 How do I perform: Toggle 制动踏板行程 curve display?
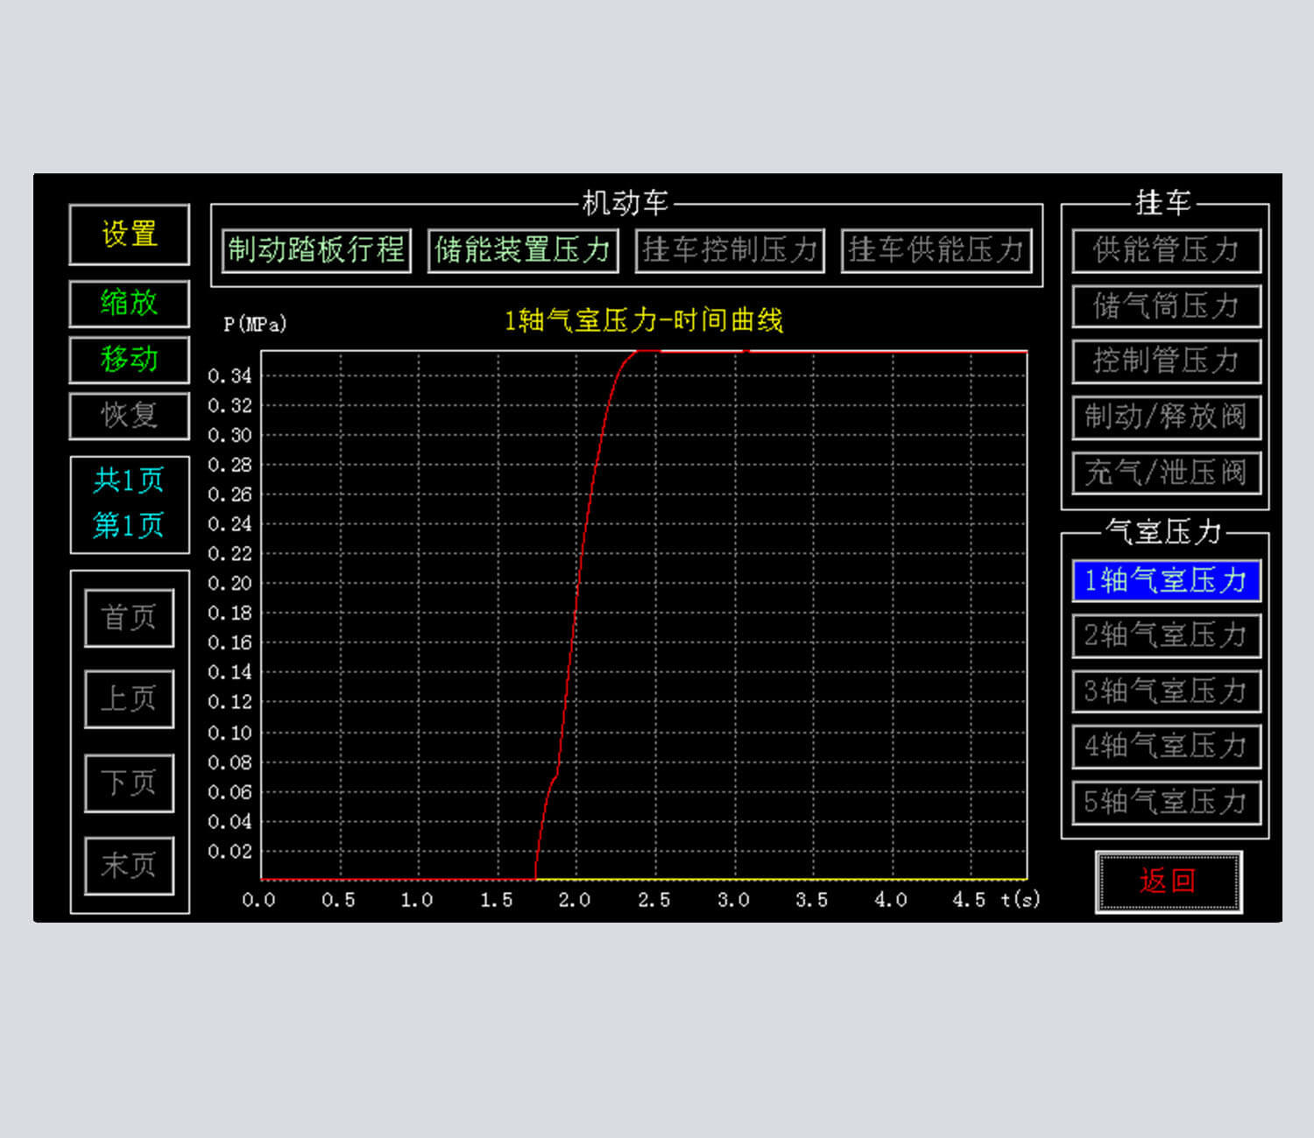(316, 250)
